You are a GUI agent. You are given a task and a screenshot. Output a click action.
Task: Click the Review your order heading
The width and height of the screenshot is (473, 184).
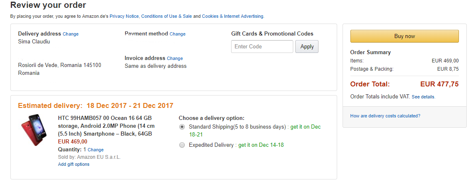48,5
